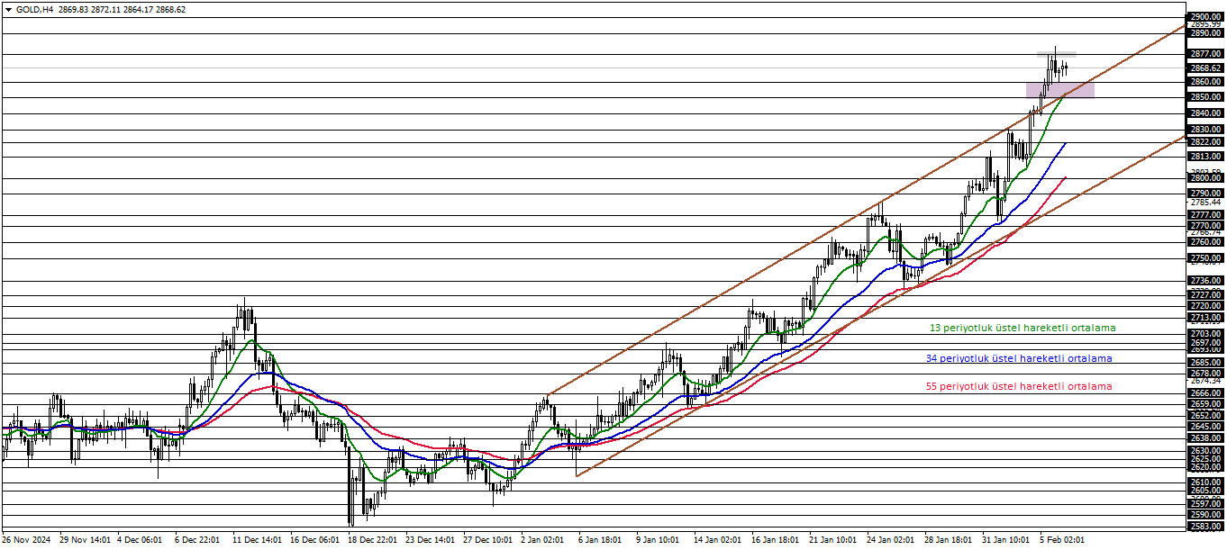1227x550 pixels.
Task: Click the 2850.00 price level label
Action: point(1205,97)
